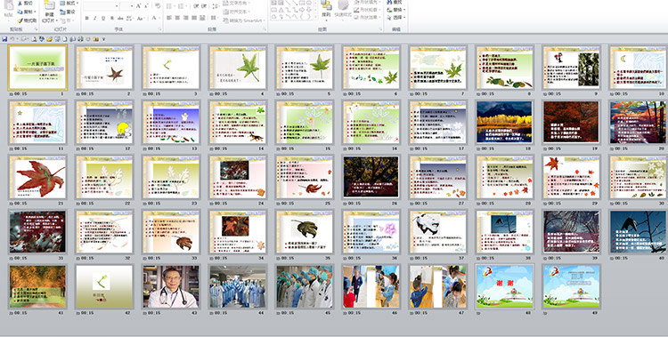Click the Cut (剪切) scissors icon
This screenshot has width=668, height=337.
20,3
